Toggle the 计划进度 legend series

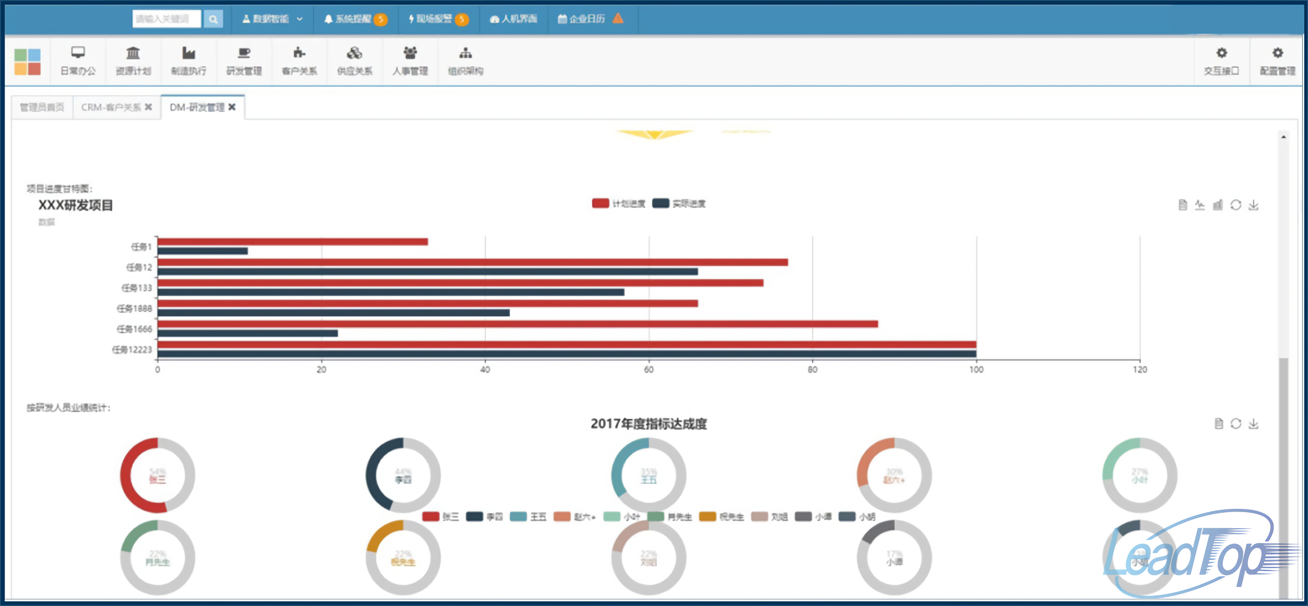click(618, 203)
